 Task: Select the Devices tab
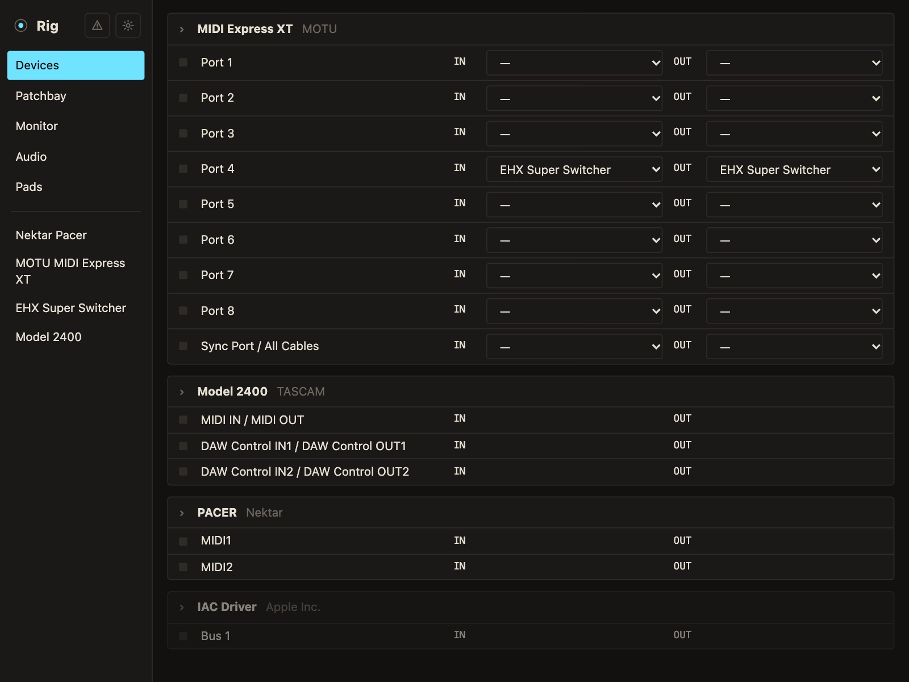coord(76,65)
